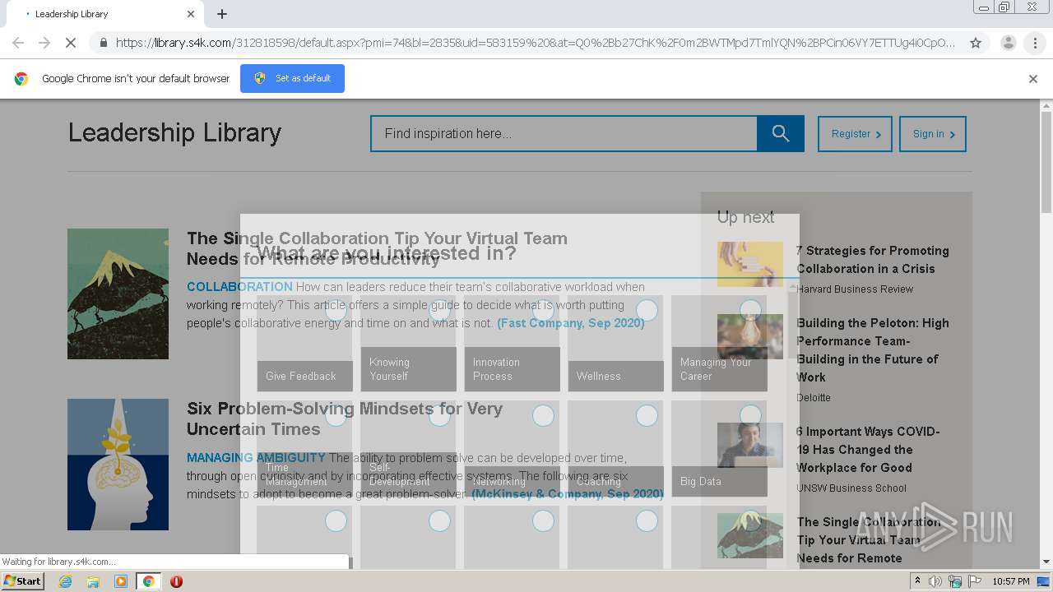Choose the Innovation Process interest tile
Viewport: 1053px width, 592px height.
(512, 344)
